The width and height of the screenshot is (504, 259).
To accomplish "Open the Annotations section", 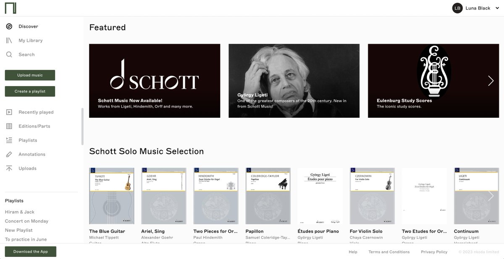I will (32, 154).
